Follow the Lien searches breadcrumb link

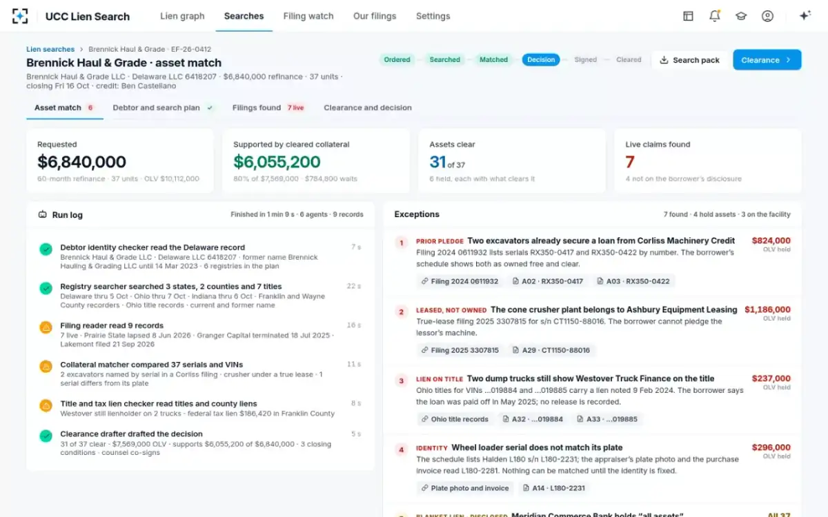click(x=50, y=50)
